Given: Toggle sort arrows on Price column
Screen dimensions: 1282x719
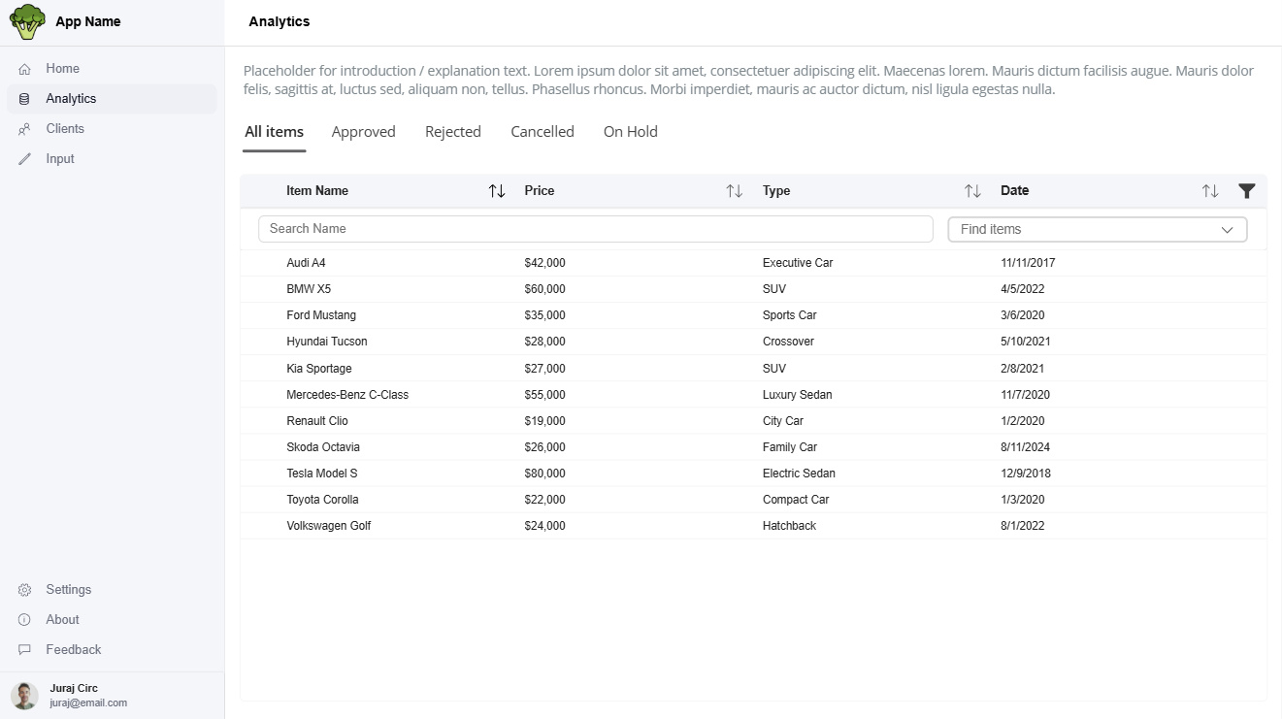Looking at the screenshot, I should pyautogui.click(x=735, y=191).
